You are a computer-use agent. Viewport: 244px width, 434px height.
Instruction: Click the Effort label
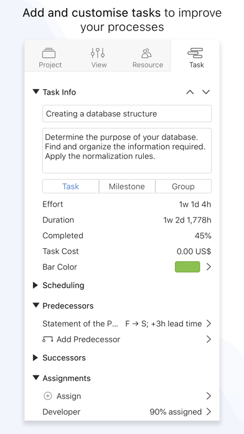tap(52, 205)
